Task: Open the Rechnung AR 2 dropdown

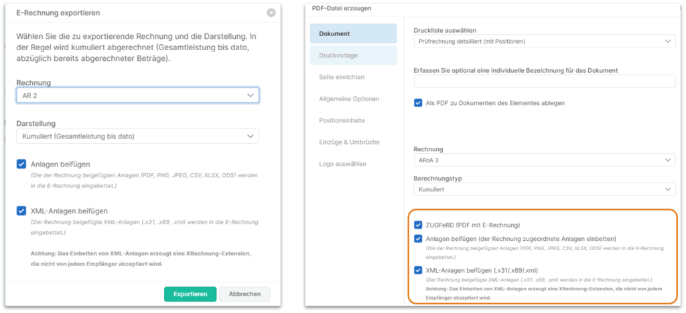Action: tap(138, 95)
